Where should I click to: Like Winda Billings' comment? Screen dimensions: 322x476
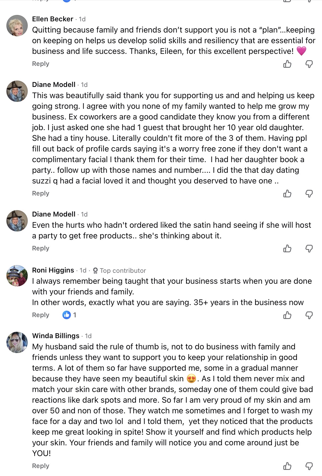pos(287,466)
